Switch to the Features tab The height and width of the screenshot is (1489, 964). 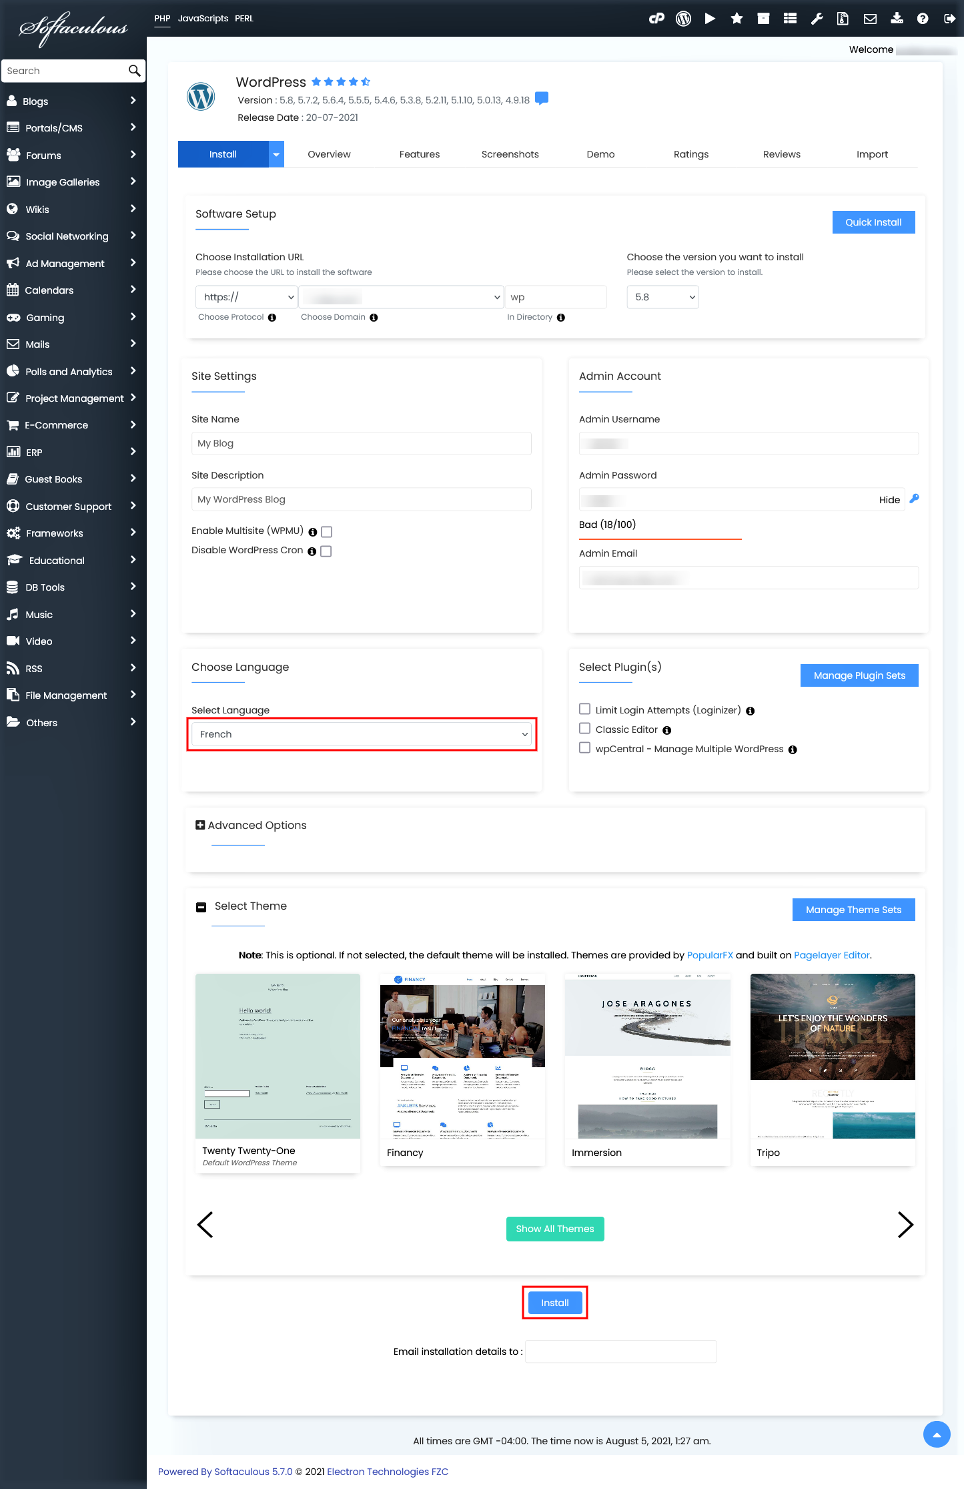point(420,154)
